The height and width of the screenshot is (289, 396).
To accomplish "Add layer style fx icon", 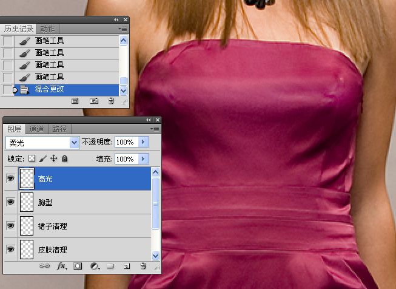I will [x=62, y=266].
